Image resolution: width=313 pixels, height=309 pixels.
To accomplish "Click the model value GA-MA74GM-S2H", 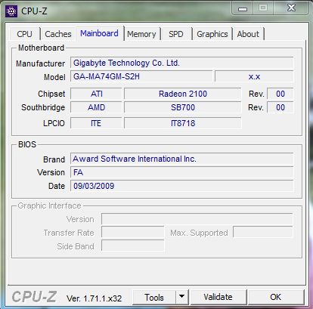I will 141,76.
